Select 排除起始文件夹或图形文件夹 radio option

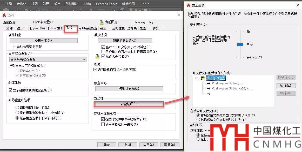(198, 115)
